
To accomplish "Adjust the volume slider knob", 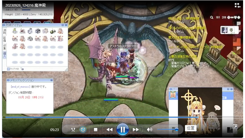I will (176, 130).
